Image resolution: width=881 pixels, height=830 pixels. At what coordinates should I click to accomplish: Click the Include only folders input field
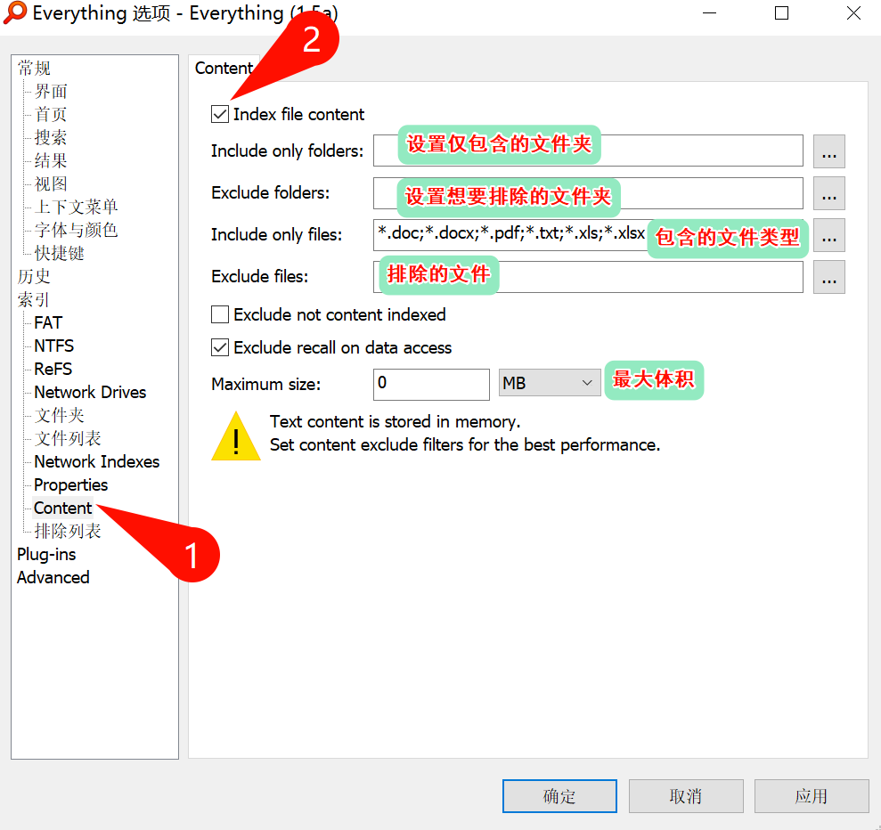588,151
